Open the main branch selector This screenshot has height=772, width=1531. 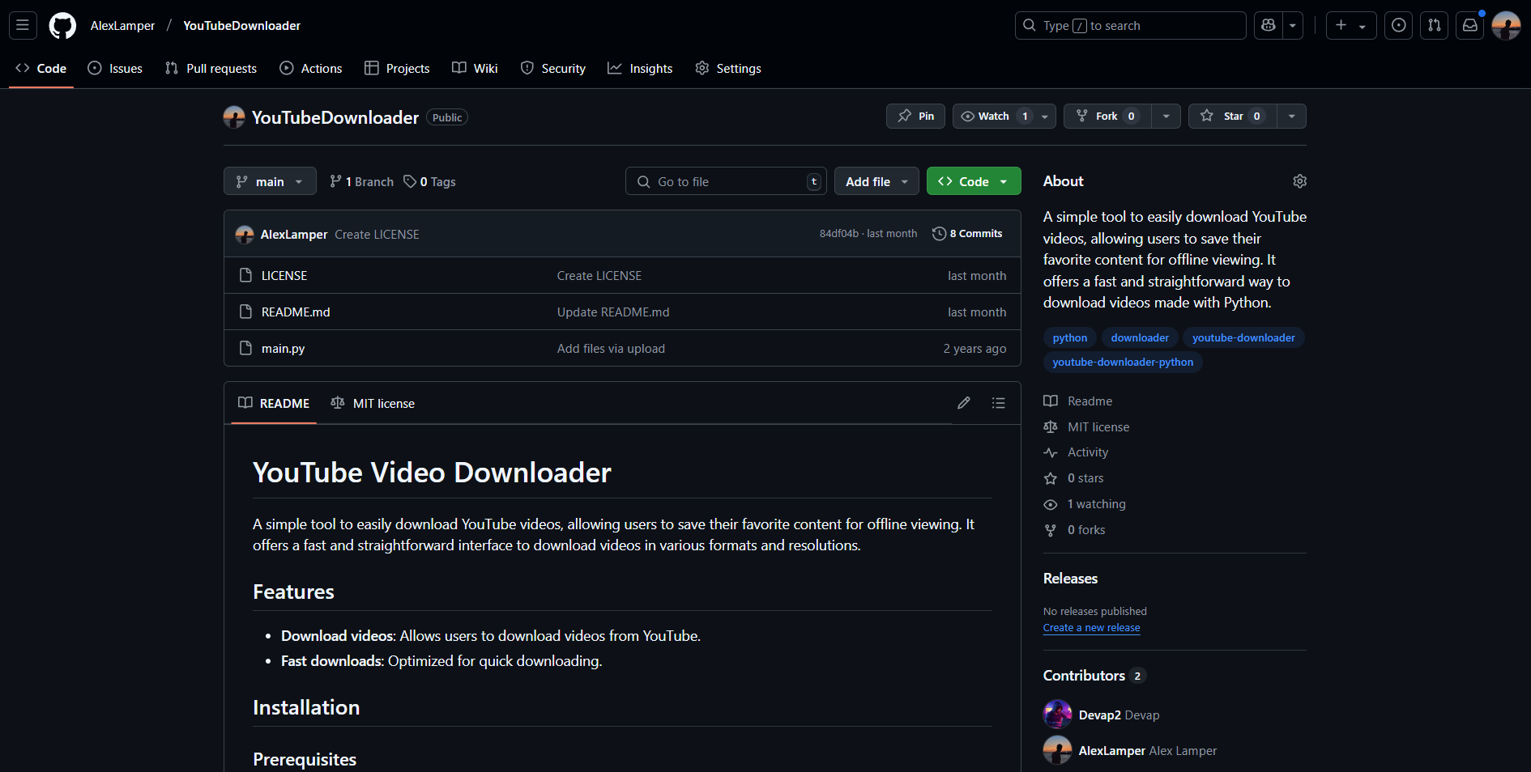(x=270, y=181)
